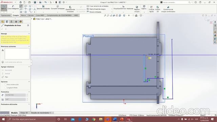The width and height of the screenshot is (217, 122).
Task: Click Croquis rápido tool
Action: click(x=152, y=9)
